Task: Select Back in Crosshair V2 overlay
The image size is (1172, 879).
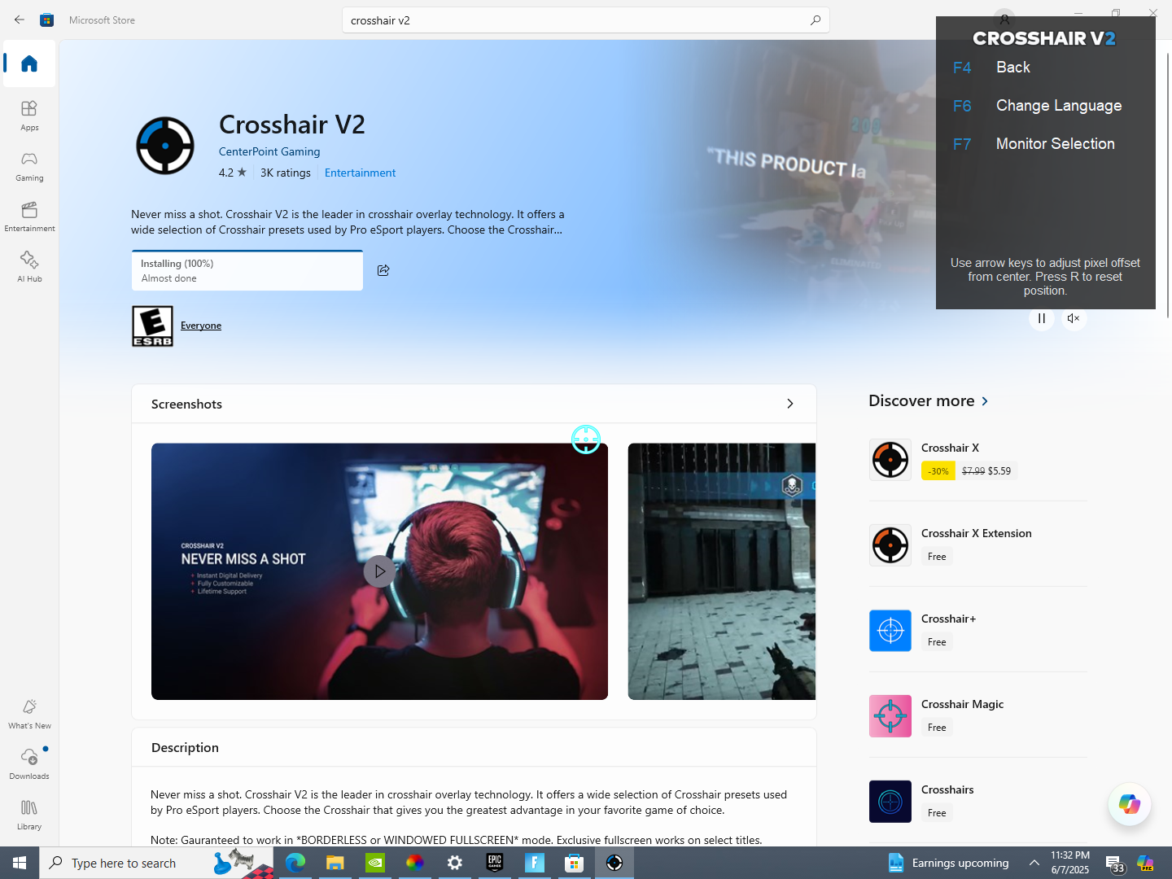Action: tap(1013, 68)
